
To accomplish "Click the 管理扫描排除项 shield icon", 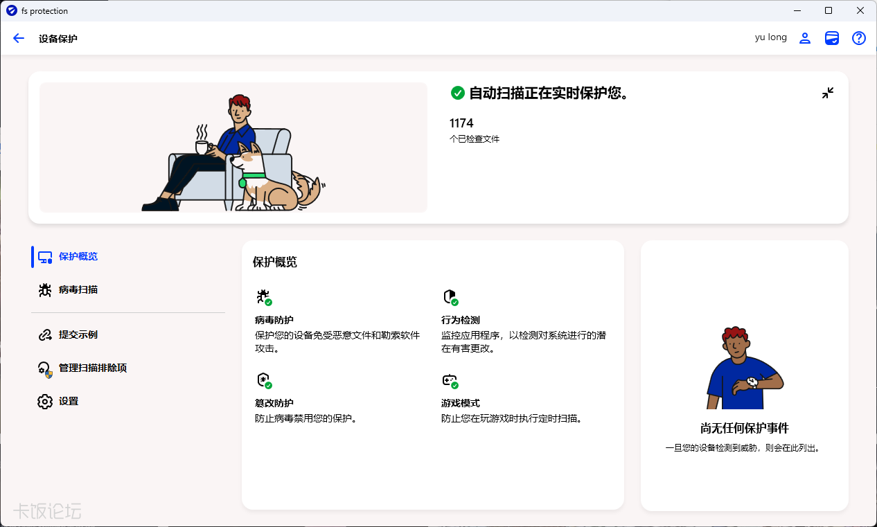I will [x=45, y=368].
